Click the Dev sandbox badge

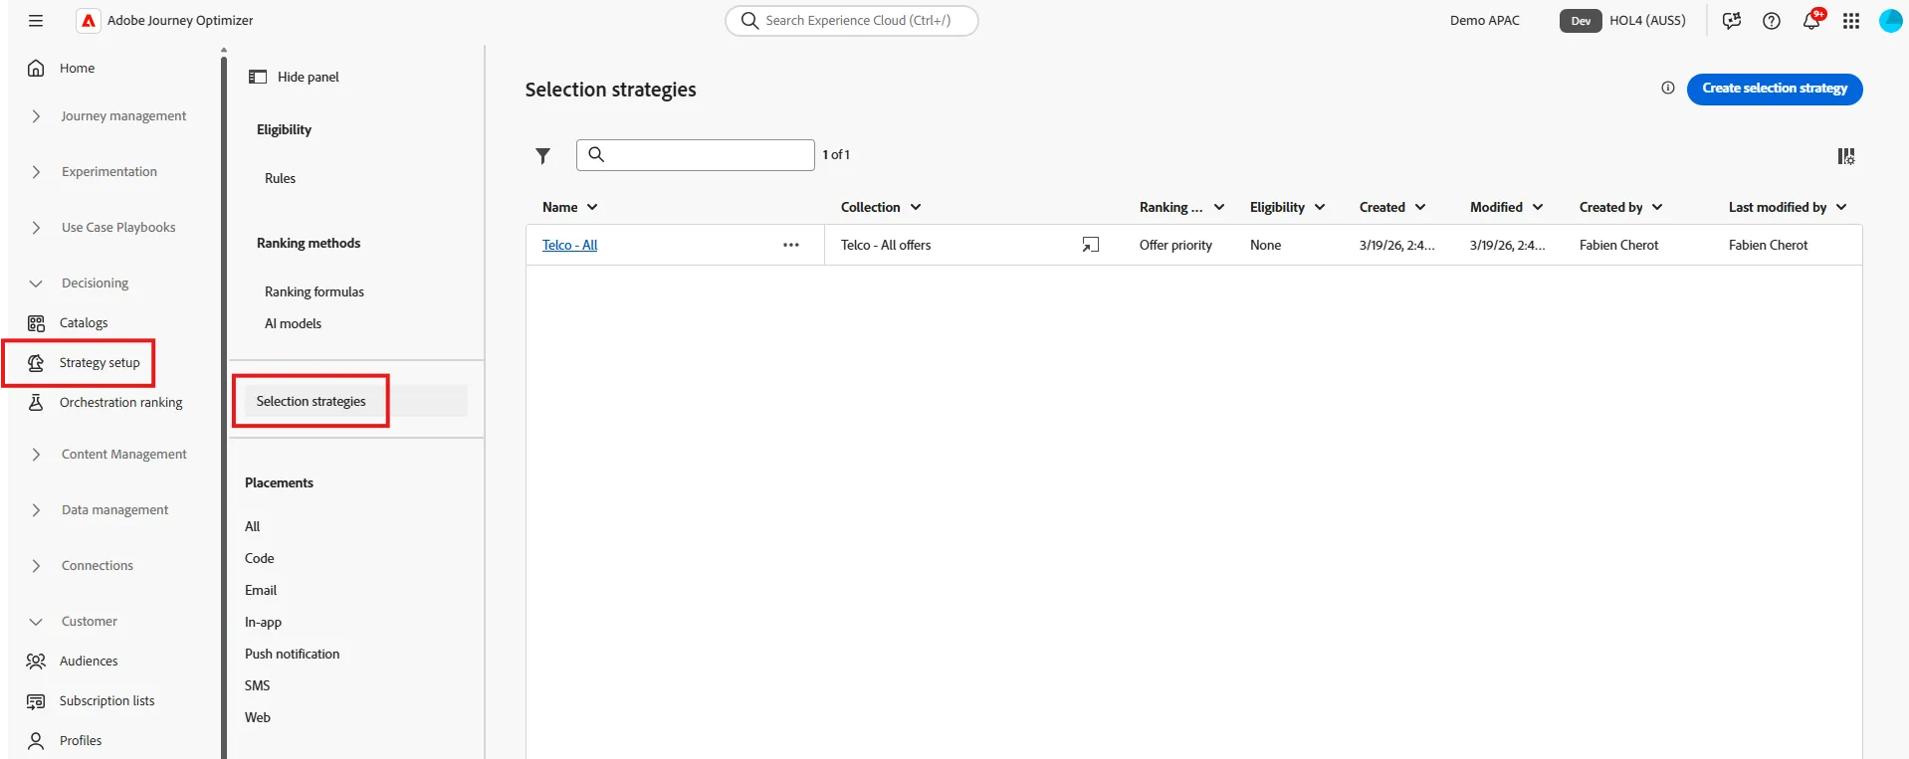tap(1581, 21)
